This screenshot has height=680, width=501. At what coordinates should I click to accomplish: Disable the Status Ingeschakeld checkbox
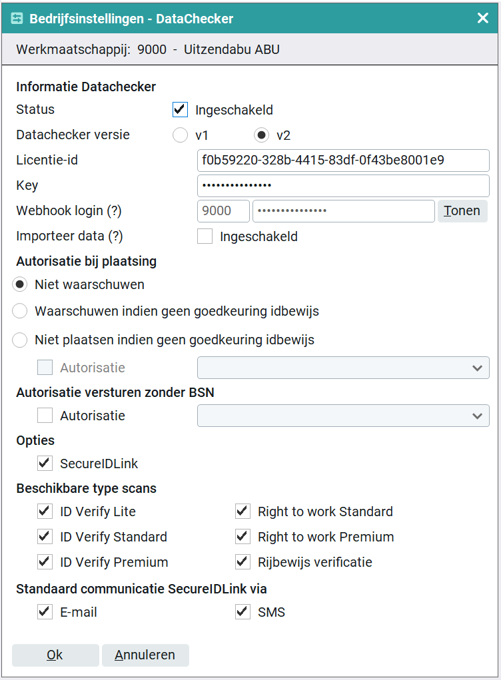coord(180,110)
